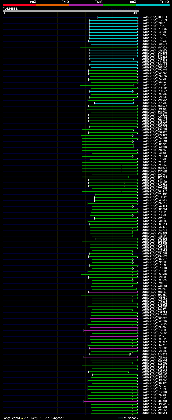172x420 pixels.
Task: Select the UniRef100_A3Z912 label
Action: click(x=154, y=203)
